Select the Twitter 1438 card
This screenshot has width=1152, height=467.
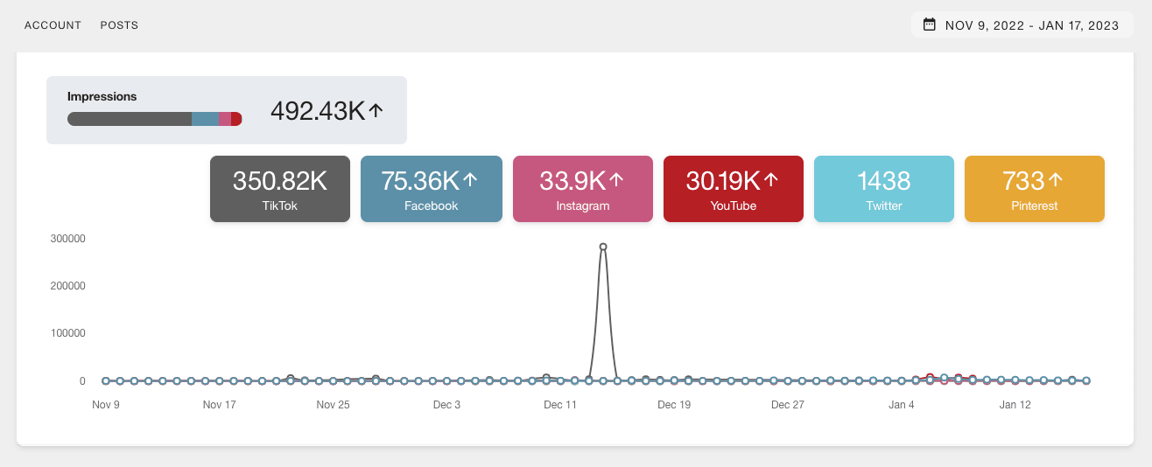coord(884,189)
